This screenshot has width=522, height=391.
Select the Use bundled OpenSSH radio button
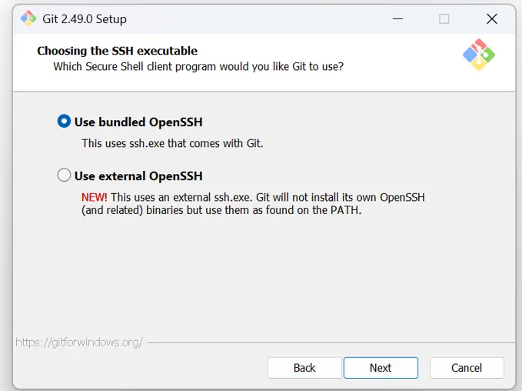[65, 122]
